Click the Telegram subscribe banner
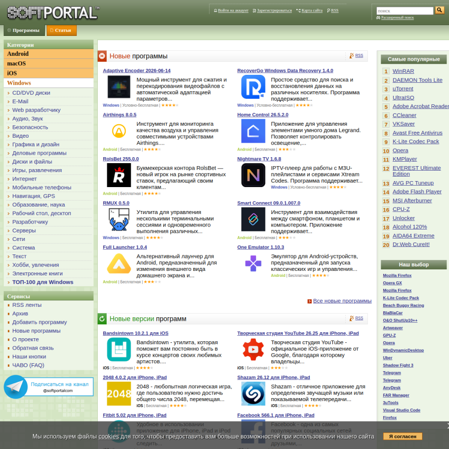The width and height of the screenshot is (449, 449). (x=49, y=387)
